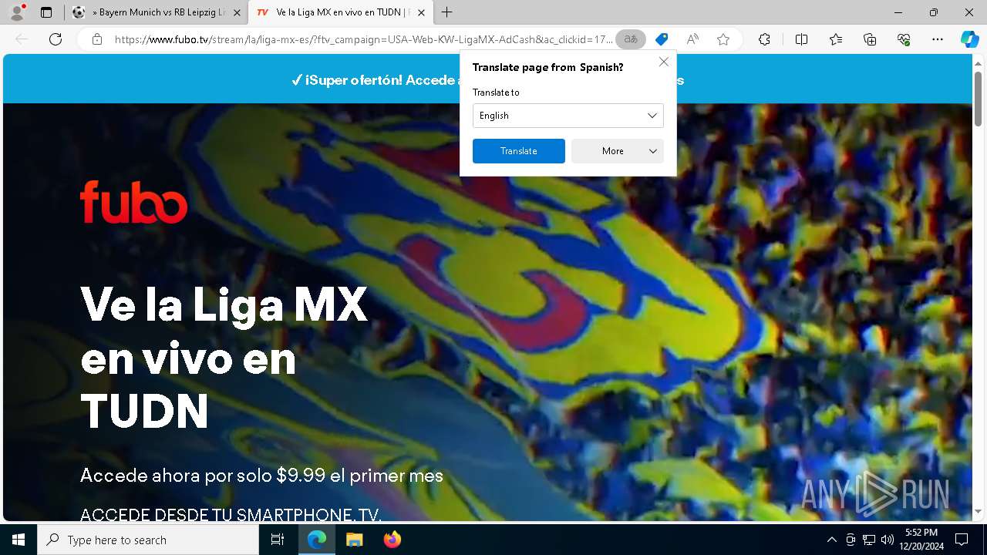Screen dimensions: 987x555
Task: Close the Bayern Munich vs RB Leipzig tab
Action: (x=237, y=12)
